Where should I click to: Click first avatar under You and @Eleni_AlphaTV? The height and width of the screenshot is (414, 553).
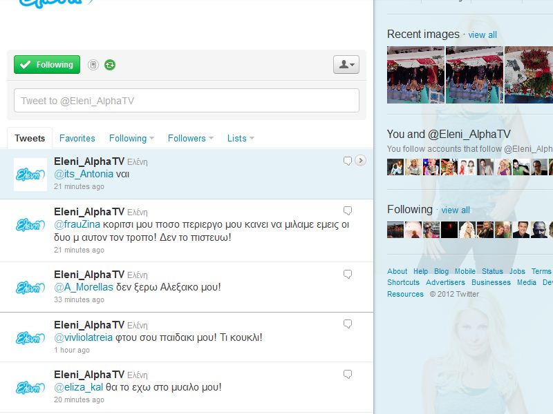click(395, 167)
